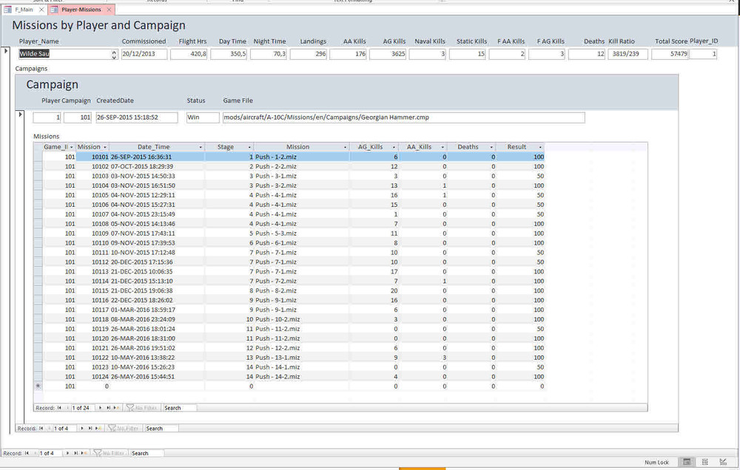This screenshot has height=470, width=740.
Task: Click No Filter toggle in Missions navigator
Action: point(141,408)
